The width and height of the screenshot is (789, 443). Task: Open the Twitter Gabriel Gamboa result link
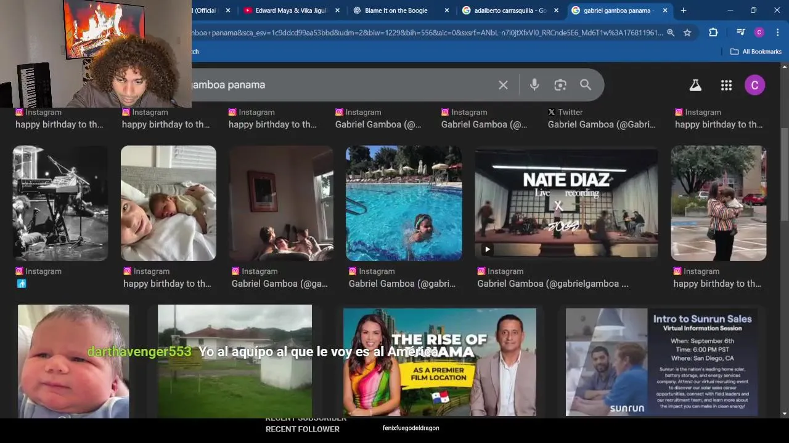coord(602,124)
